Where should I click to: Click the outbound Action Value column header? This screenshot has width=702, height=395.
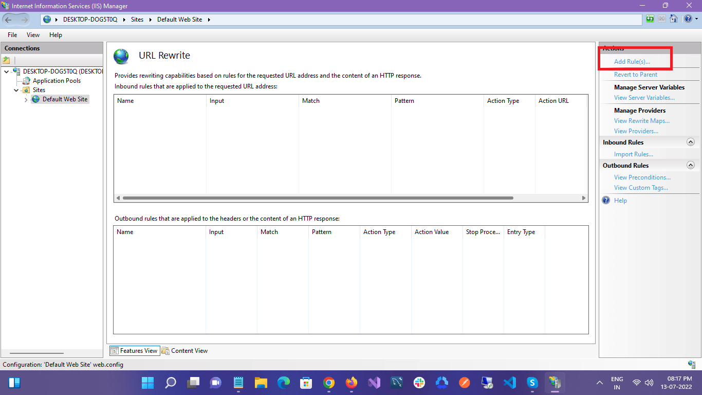coord(437,232)
